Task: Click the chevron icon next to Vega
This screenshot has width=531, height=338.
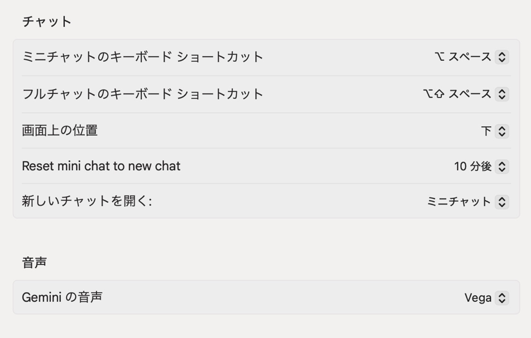Action: click(502, 298)
